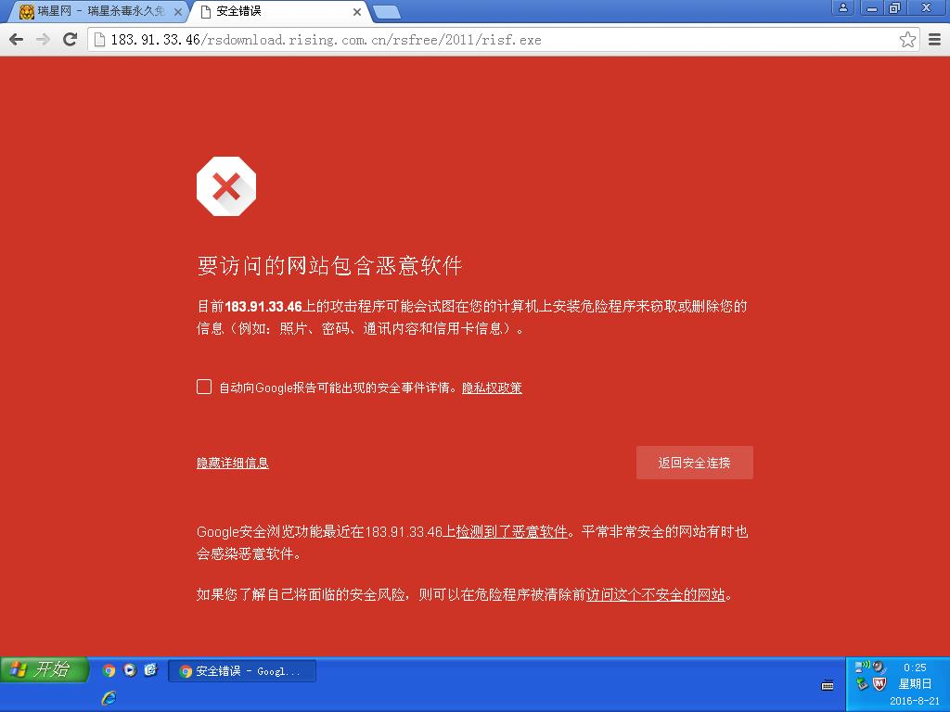Image resolution: width=950 pixels, height=712 pixels.
Task: Open the Windows 开始 menu
Action: pos(44,669)
